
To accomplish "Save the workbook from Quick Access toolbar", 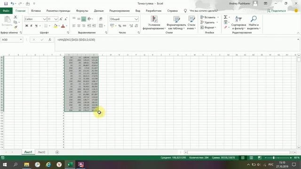I will 6,3.
